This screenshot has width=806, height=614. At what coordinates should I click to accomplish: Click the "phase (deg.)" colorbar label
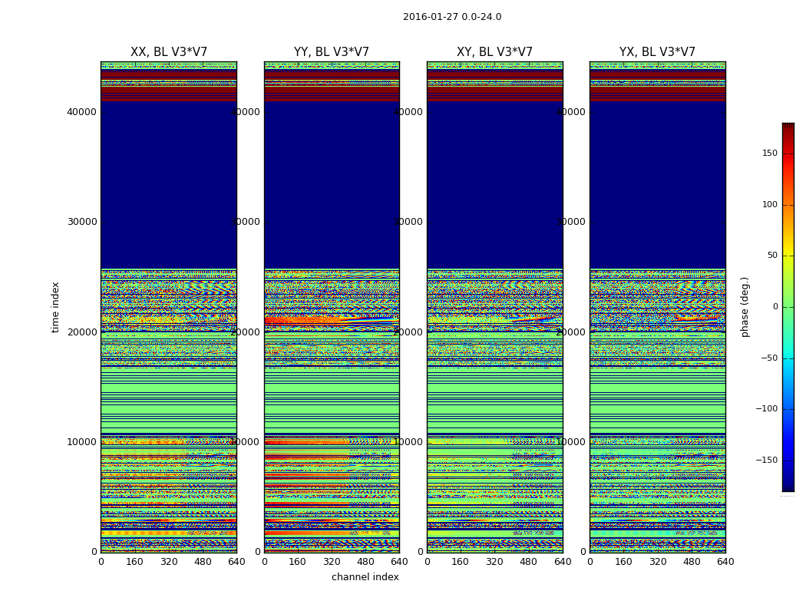click(745, 307)
